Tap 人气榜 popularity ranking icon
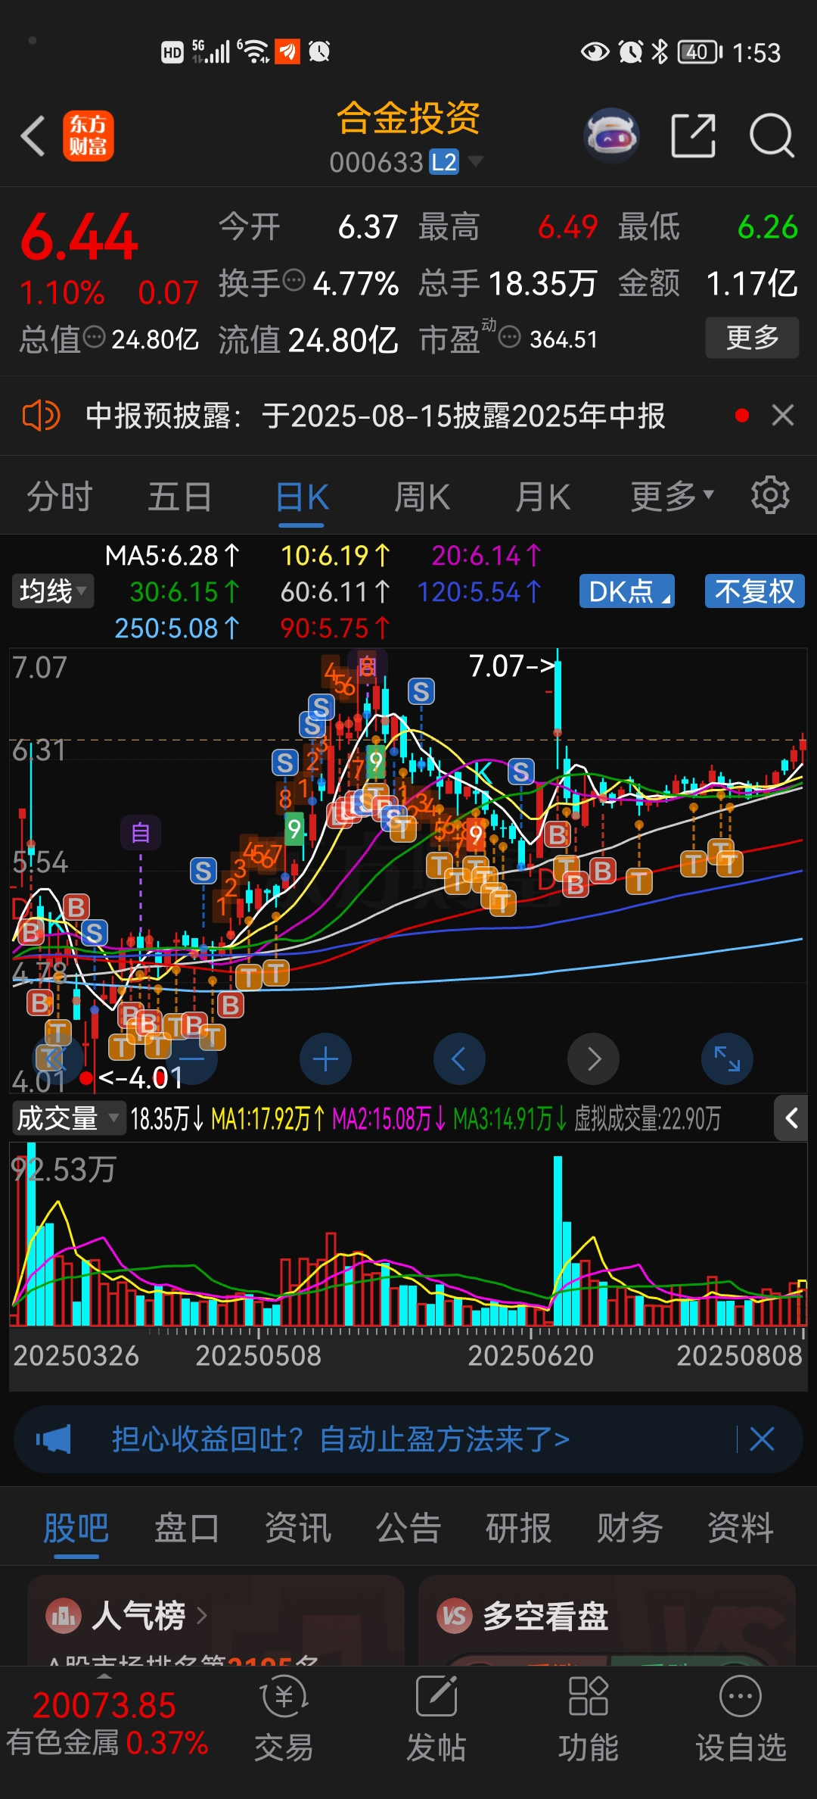 point(64,1616)
